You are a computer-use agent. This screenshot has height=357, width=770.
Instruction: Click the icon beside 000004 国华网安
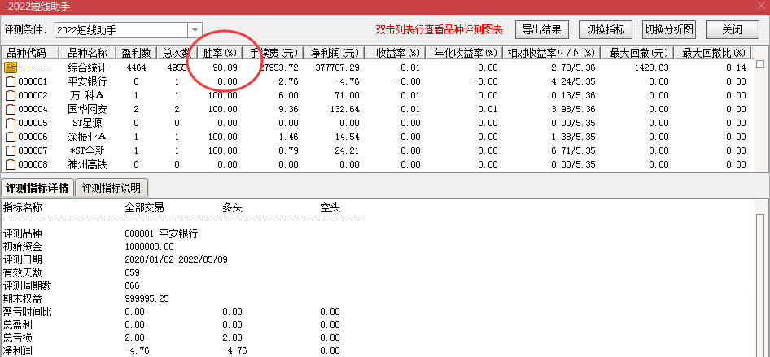pos(11,109)
